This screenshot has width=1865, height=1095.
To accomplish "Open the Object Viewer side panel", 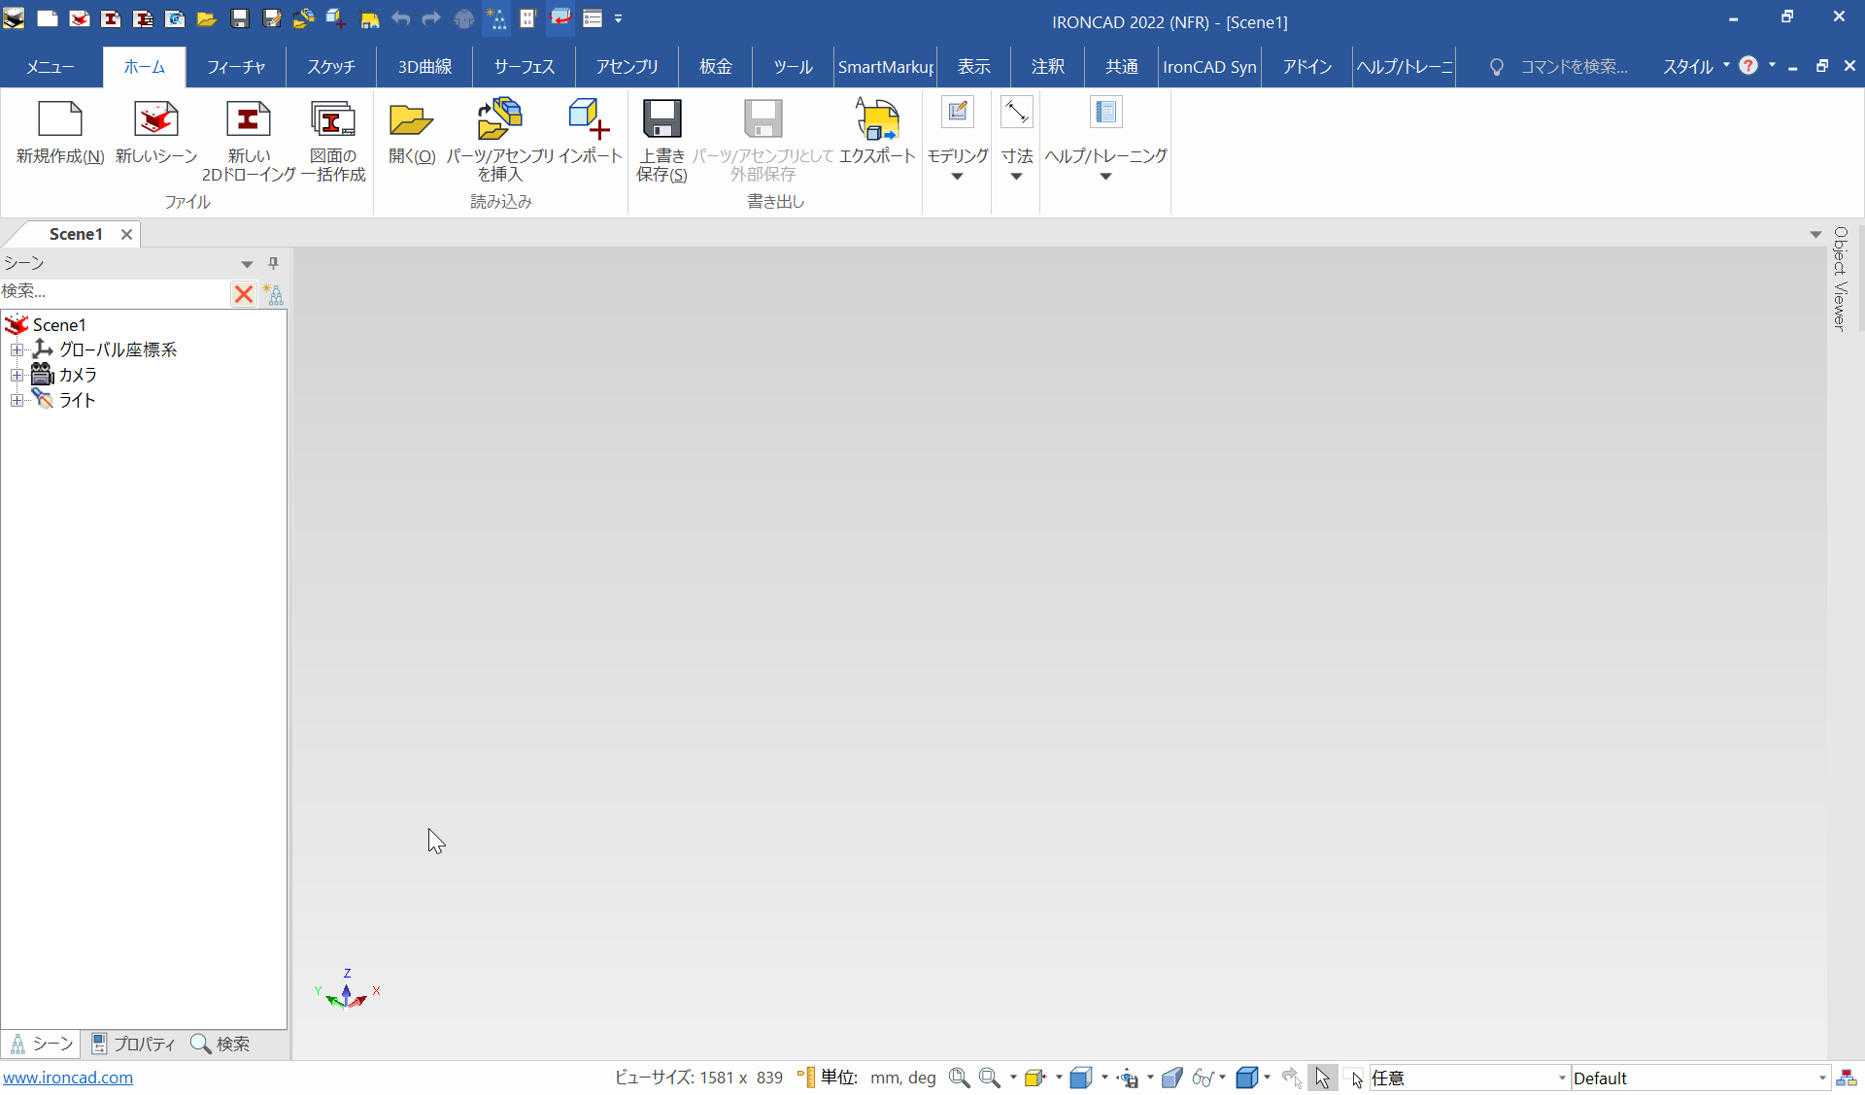I will (x=1839, y=280).
